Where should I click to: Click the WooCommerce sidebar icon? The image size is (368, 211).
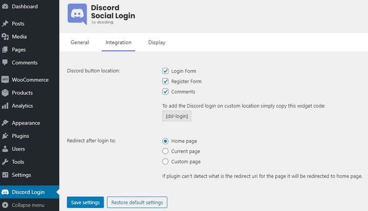click(x=5, y=80)
